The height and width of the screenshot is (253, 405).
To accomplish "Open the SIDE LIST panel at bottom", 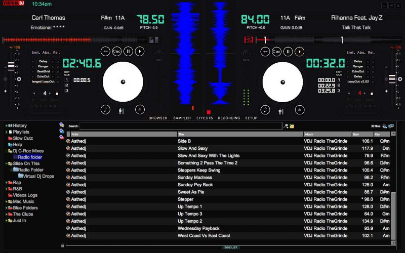I will tap(231, 247).
